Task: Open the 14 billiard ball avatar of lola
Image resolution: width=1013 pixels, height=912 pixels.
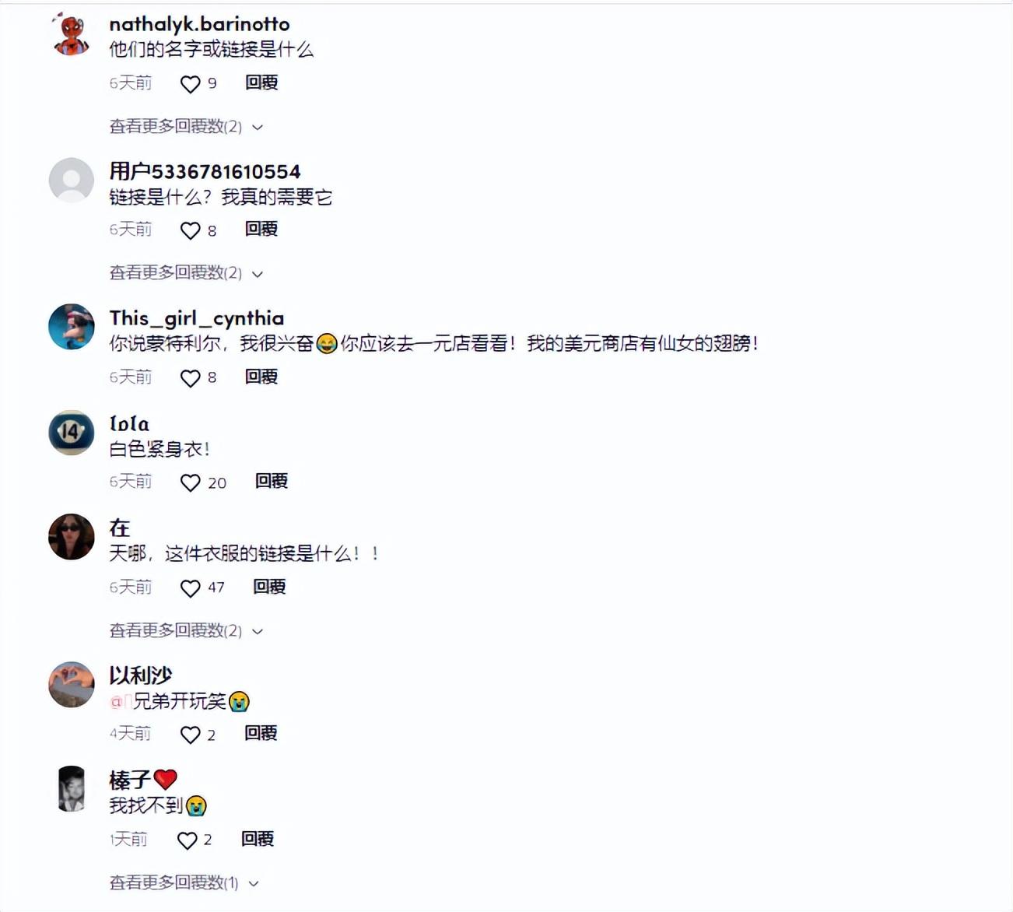Action: point(71,432)
